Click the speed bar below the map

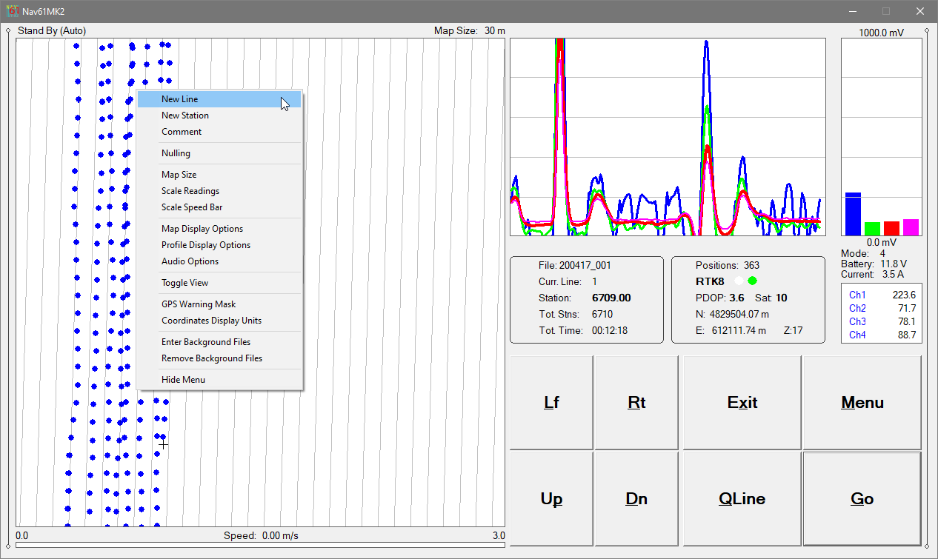pyautogui.click(x=260, y=546)
